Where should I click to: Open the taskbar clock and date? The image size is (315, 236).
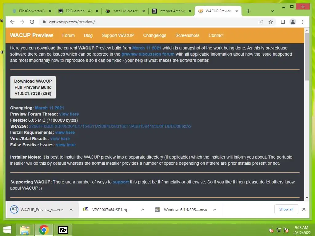[301, 230]
